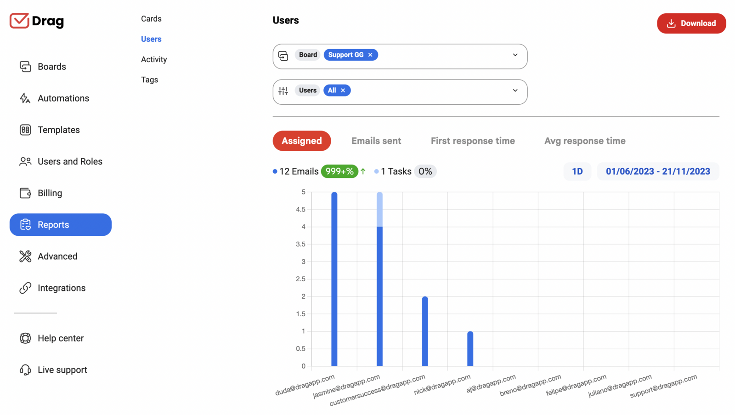The height and width of the screenshot is (415, 735).
Task: Click the board filter icon
Action: tap(283, 55)
